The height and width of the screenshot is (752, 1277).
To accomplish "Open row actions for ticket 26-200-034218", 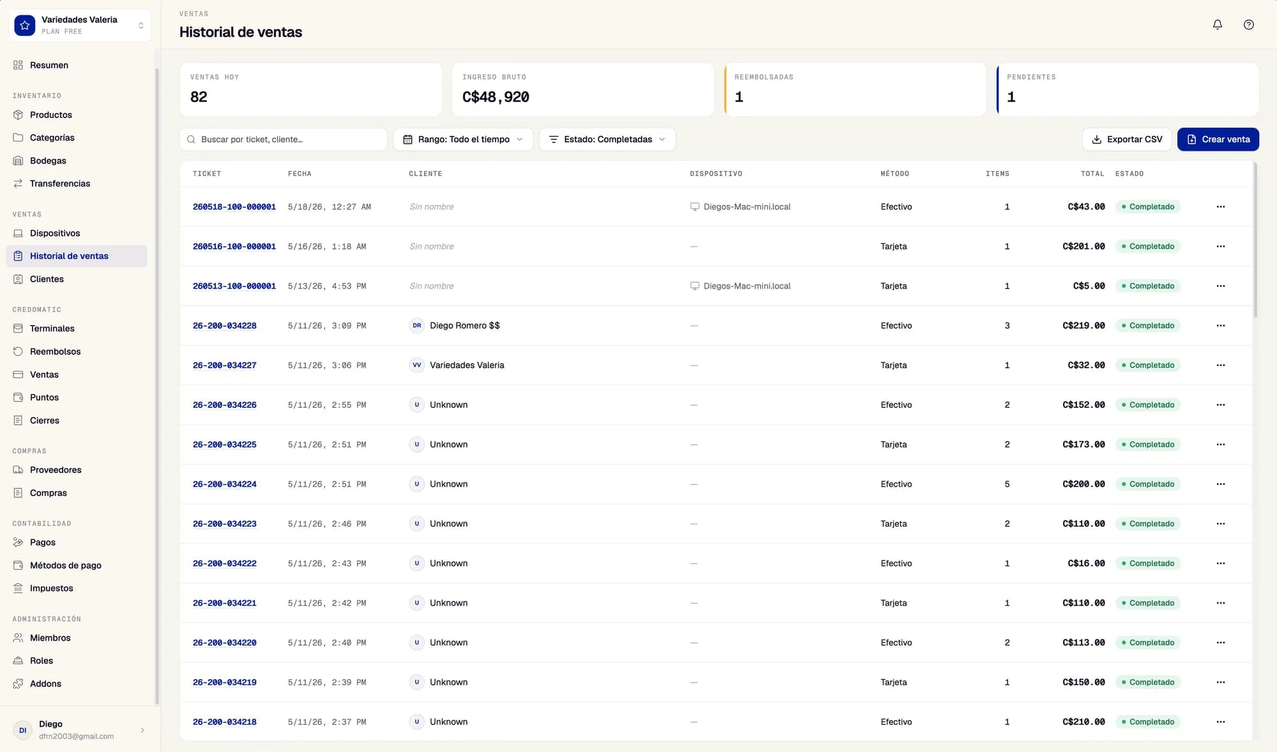I will 1221,721.
